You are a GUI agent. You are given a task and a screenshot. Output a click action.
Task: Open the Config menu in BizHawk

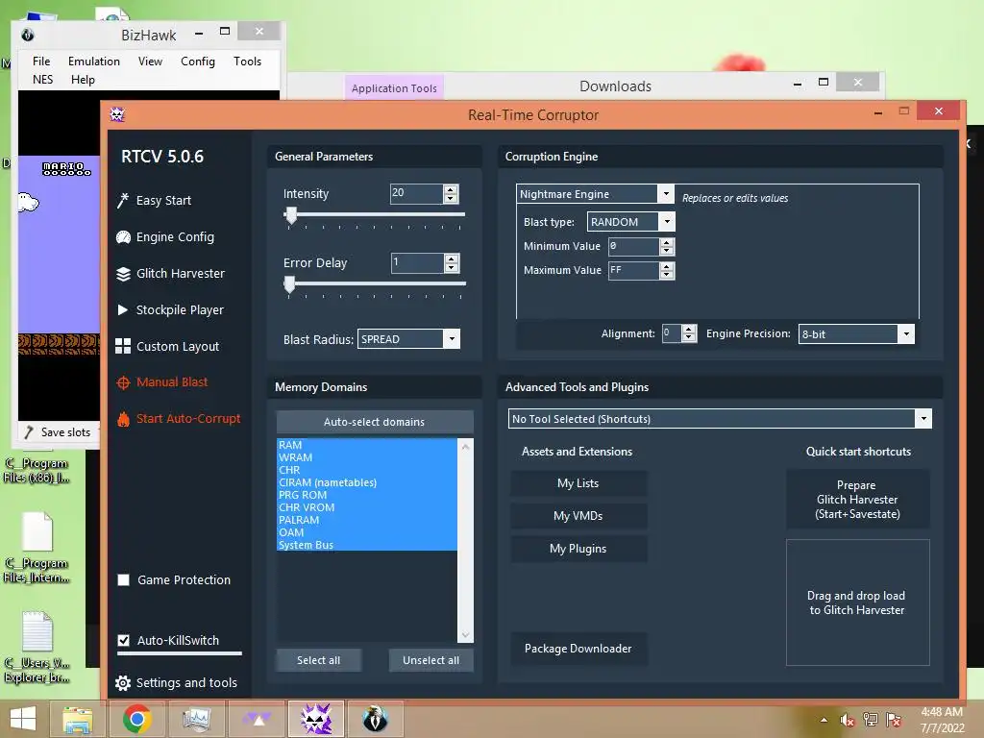(198, 61)
